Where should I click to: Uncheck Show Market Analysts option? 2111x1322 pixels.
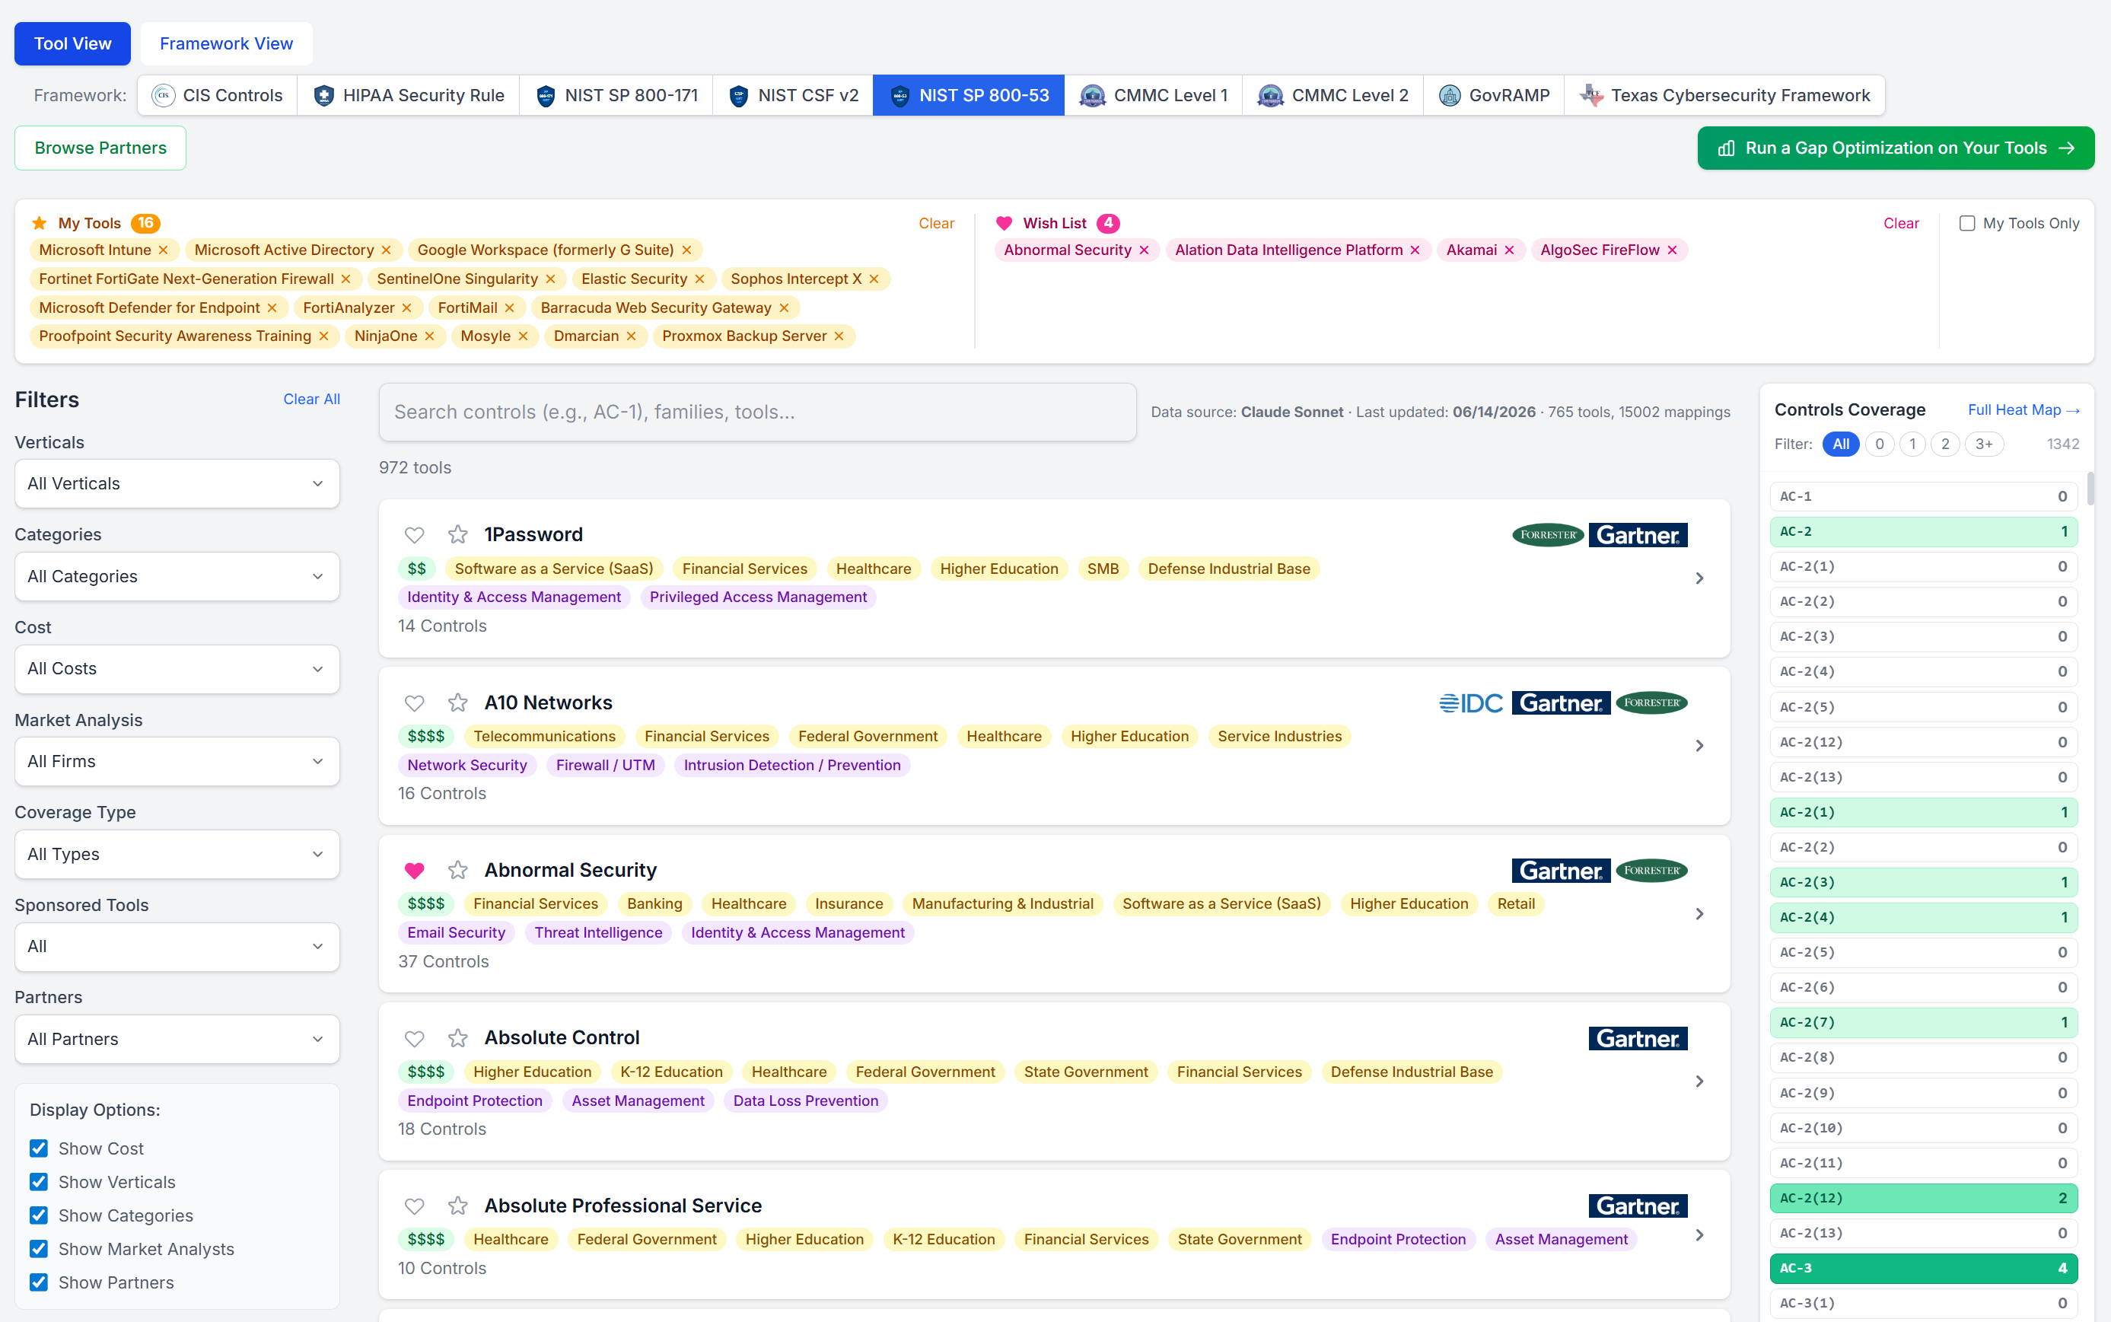(x=39, y=1250)
